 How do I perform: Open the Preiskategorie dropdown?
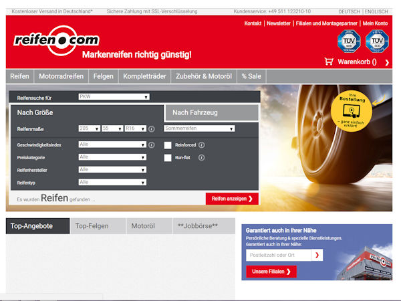coord(112,157)
